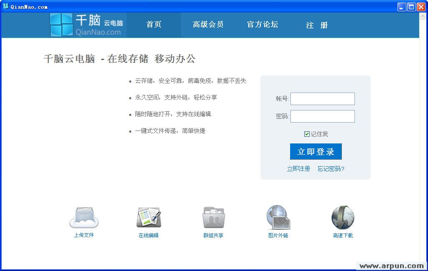Viewport: 428px width, 271px height.
Task: Close the QianNao window
Action: click(x=421, y=7)
